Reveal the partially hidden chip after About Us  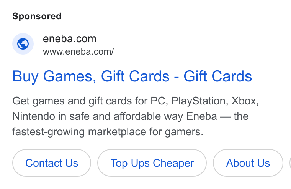(x=290, y=163)
